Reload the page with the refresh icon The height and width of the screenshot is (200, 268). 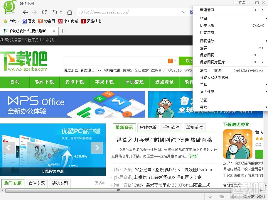[x=44, y=12]
